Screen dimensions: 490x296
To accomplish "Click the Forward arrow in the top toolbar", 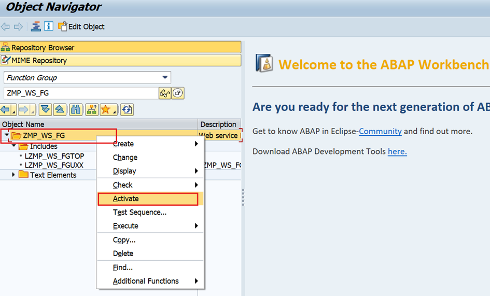I will pyautogui.click(x=18, y=26).
